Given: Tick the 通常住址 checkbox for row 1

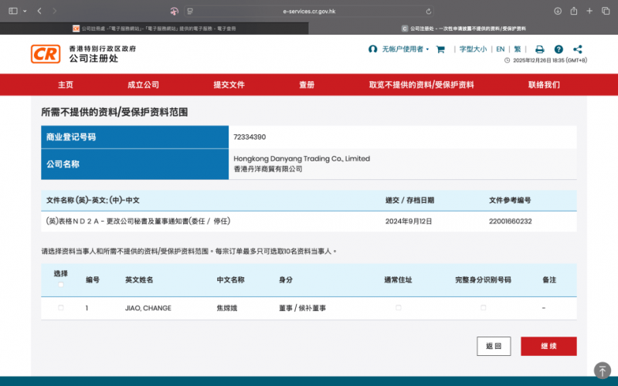Looking at the screenshot, I should pos(399,308).
